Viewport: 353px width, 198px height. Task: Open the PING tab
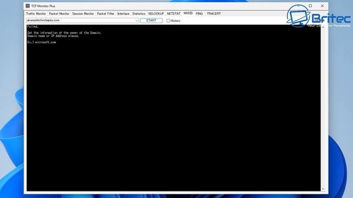pyautogui.click(x=199, y=14)
